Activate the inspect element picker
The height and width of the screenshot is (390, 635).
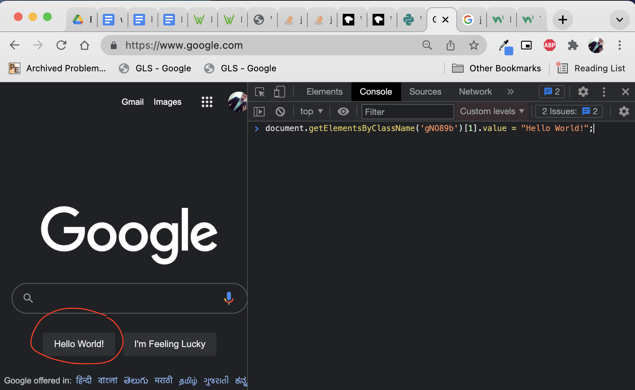(260, 92)
